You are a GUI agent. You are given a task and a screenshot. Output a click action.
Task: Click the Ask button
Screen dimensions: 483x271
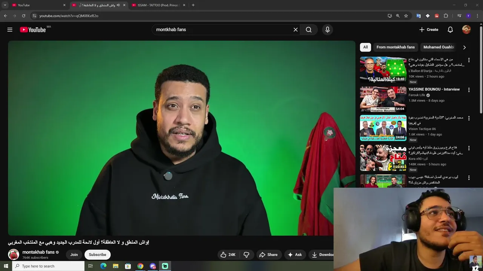tap(295, 255)
